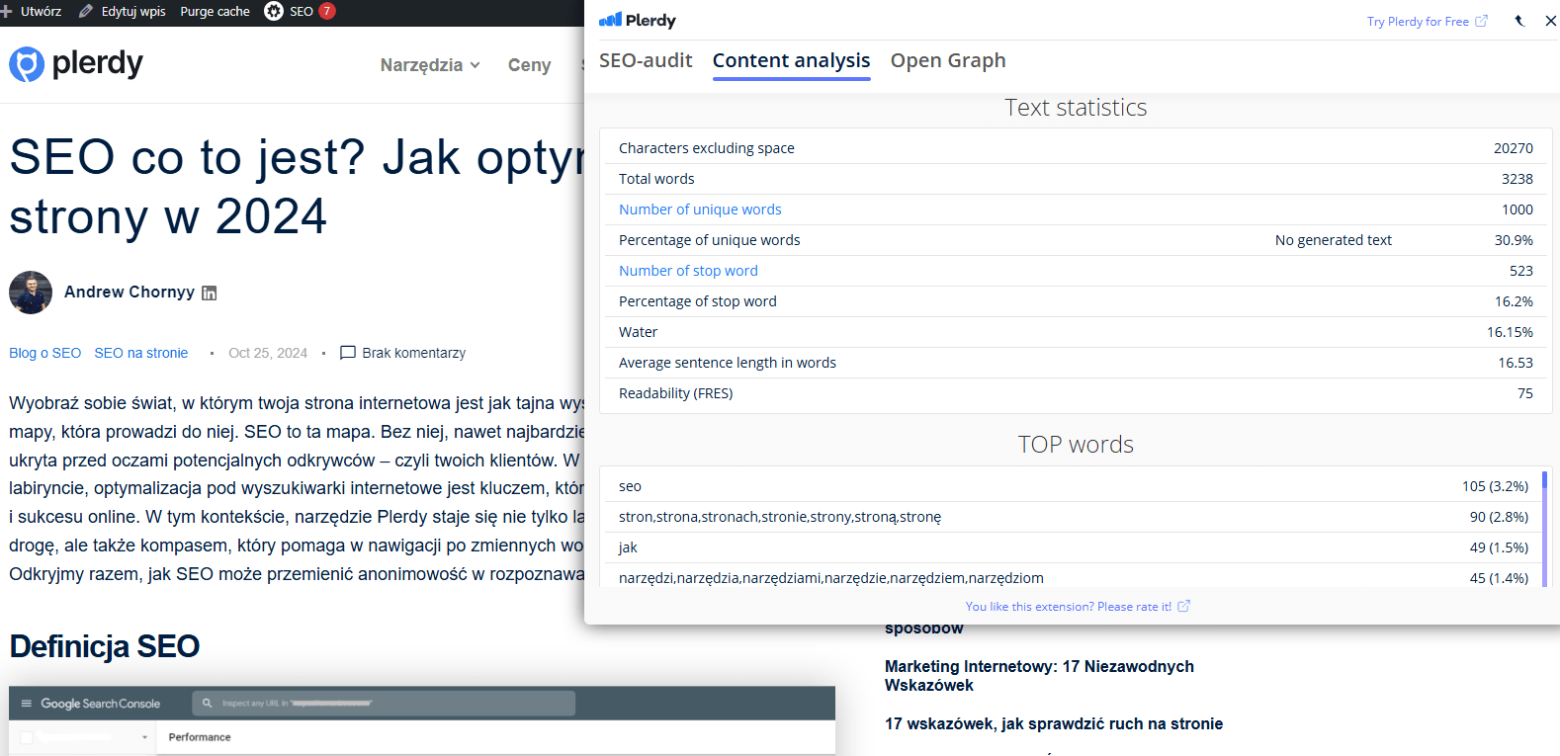This screenshot has height=756, width=1560.
Task: Open the 17 wskazówek ruch na stronie article
Action: [1054, 723]
